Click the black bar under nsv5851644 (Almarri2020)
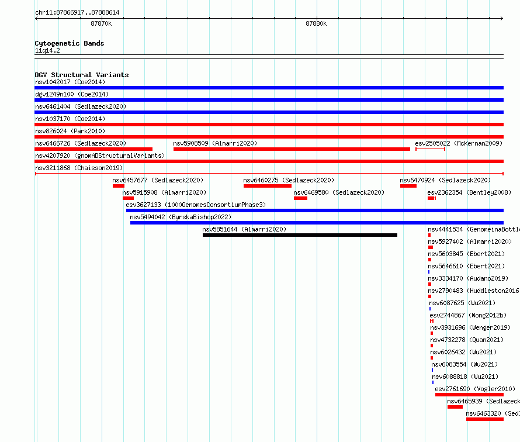 (300, 235)
